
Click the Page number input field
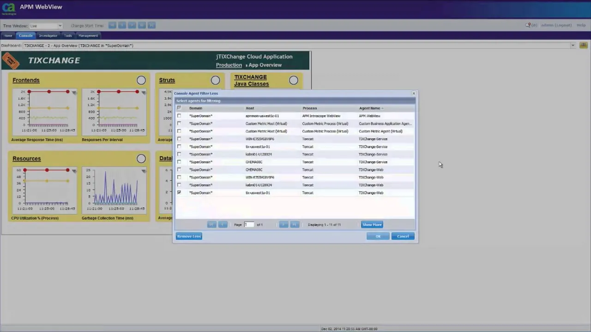point(249,225)
